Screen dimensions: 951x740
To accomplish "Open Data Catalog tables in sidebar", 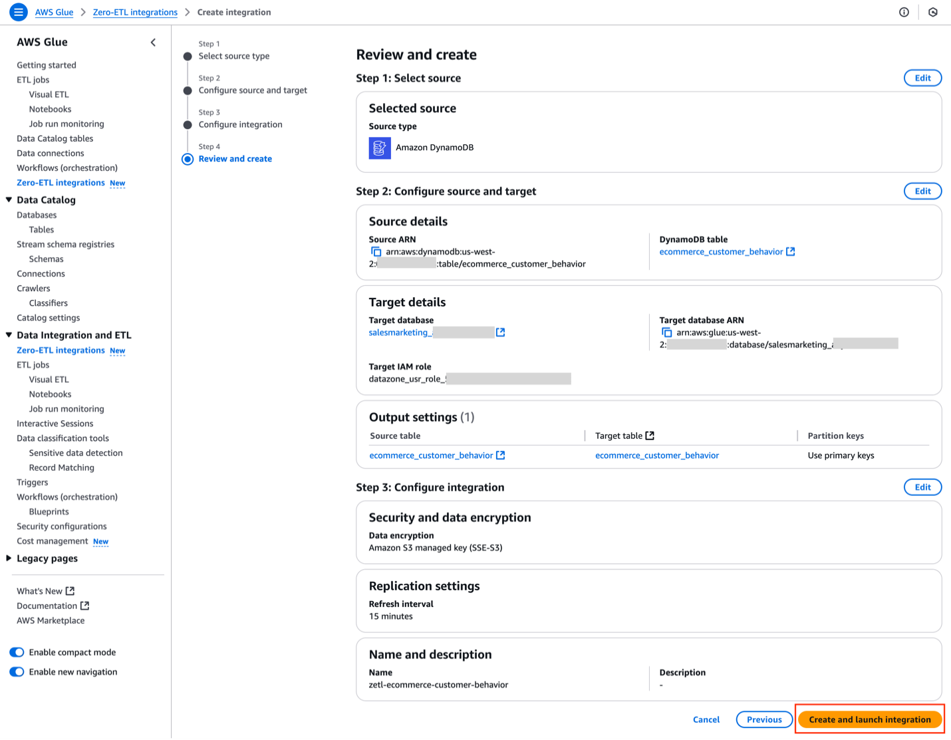I will [55, 139].
